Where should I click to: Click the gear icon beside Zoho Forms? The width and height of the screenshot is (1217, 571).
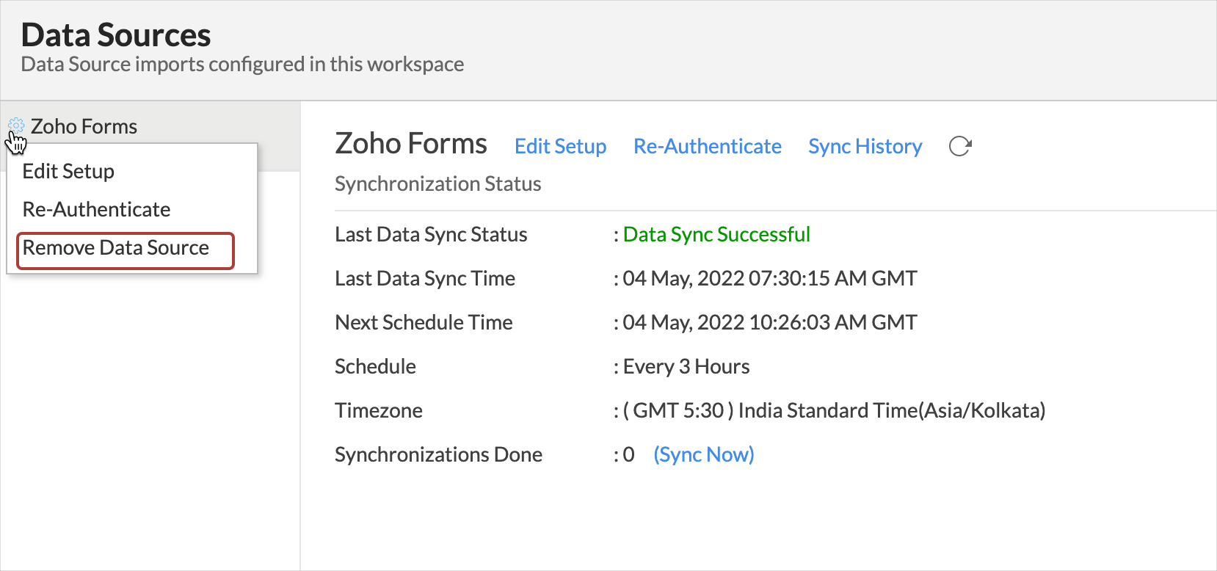16,126
